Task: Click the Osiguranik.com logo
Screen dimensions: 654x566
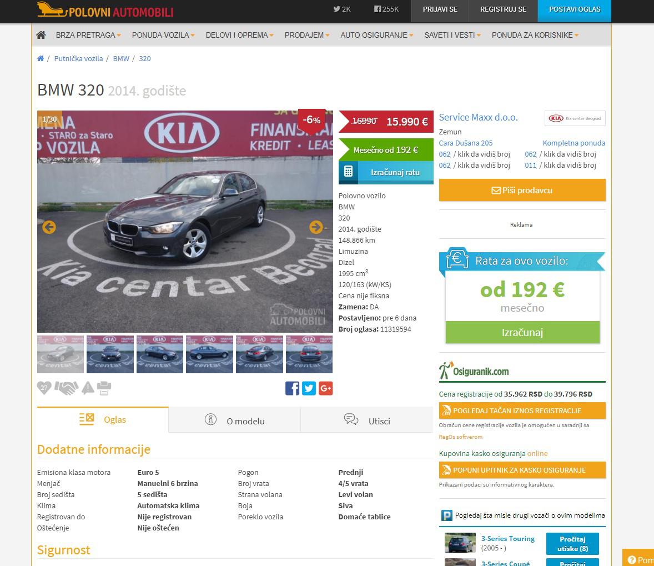Action: (474, 370)
